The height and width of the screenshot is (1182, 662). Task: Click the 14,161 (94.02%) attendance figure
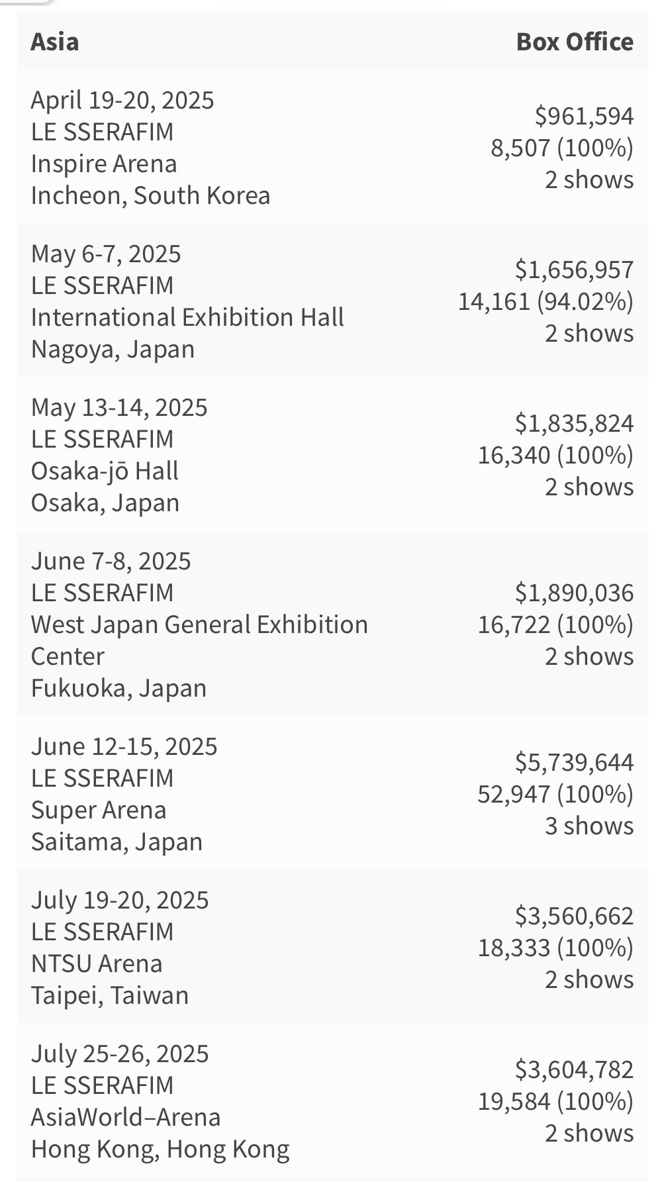click(x=546, y=301)
